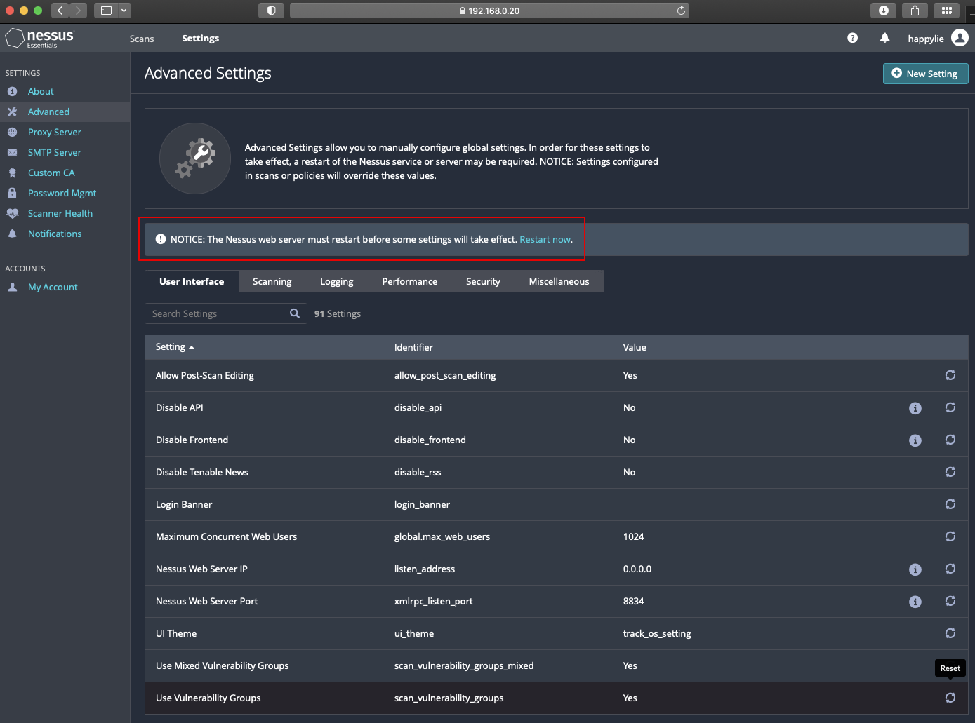This screenshot has height=723, width=975.
Task: Switch to the Logging tab
Action: [337, 281]
